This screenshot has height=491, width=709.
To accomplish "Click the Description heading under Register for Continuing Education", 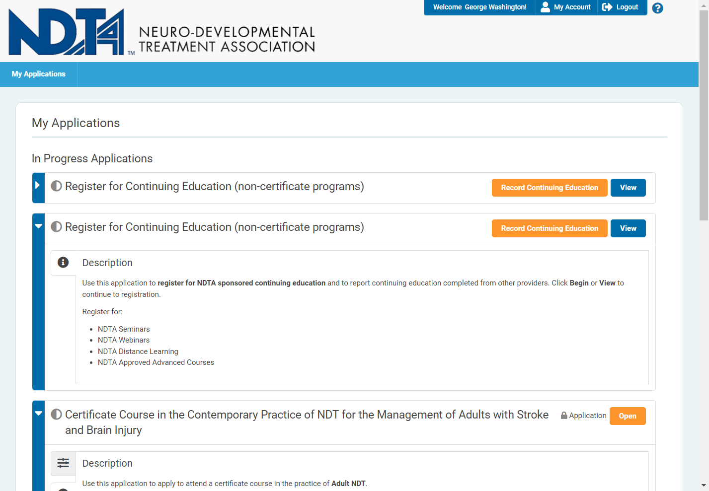I will click(107, 263).
